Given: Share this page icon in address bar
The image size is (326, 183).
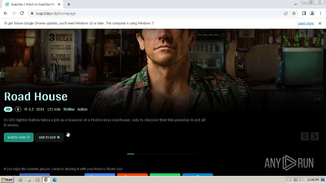Looking at the screenshot, I should coord(286,13).
